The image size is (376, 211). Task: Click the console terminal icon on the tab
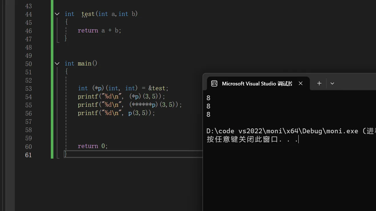pos(214,83)
